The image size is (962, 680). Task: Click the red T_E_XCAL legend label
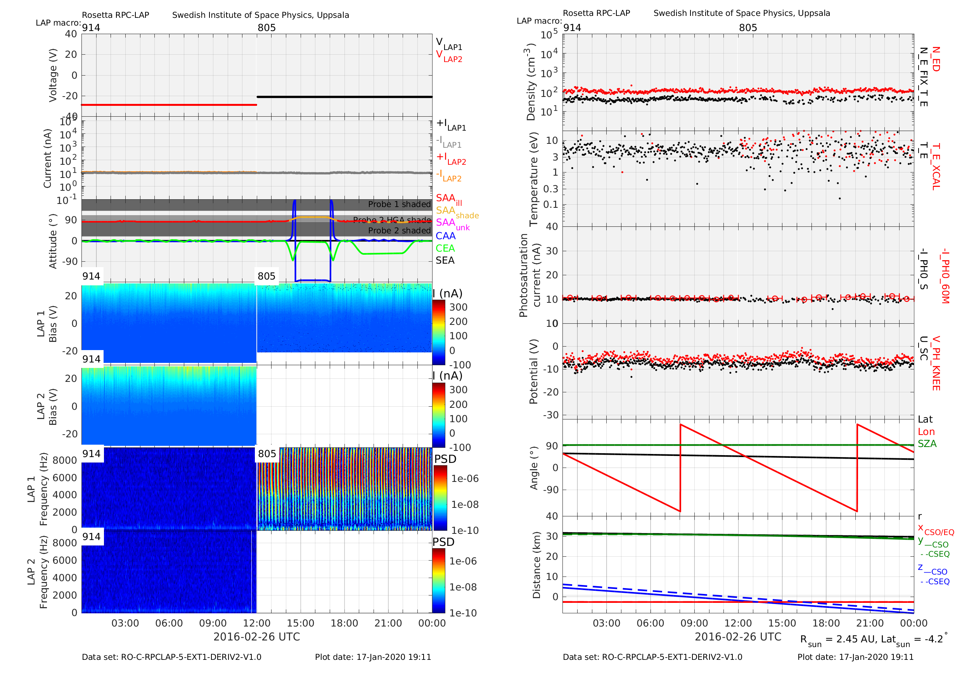coord(936,166)
